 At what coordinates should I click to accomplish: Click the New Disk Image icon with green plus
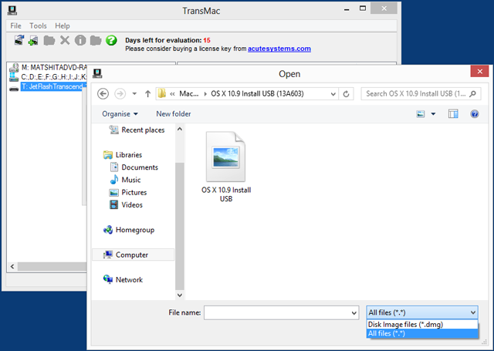tap(33, 40)
